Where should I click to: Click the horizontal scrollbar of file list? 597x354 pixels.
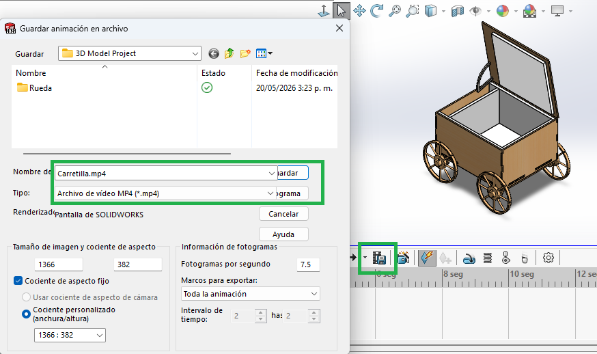127,154
